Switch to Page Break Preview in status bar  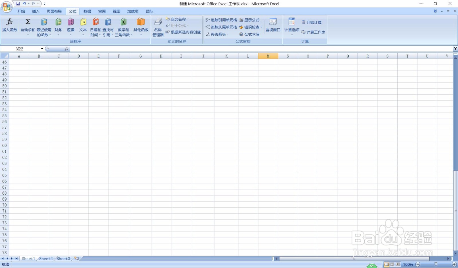pos(398,265)
